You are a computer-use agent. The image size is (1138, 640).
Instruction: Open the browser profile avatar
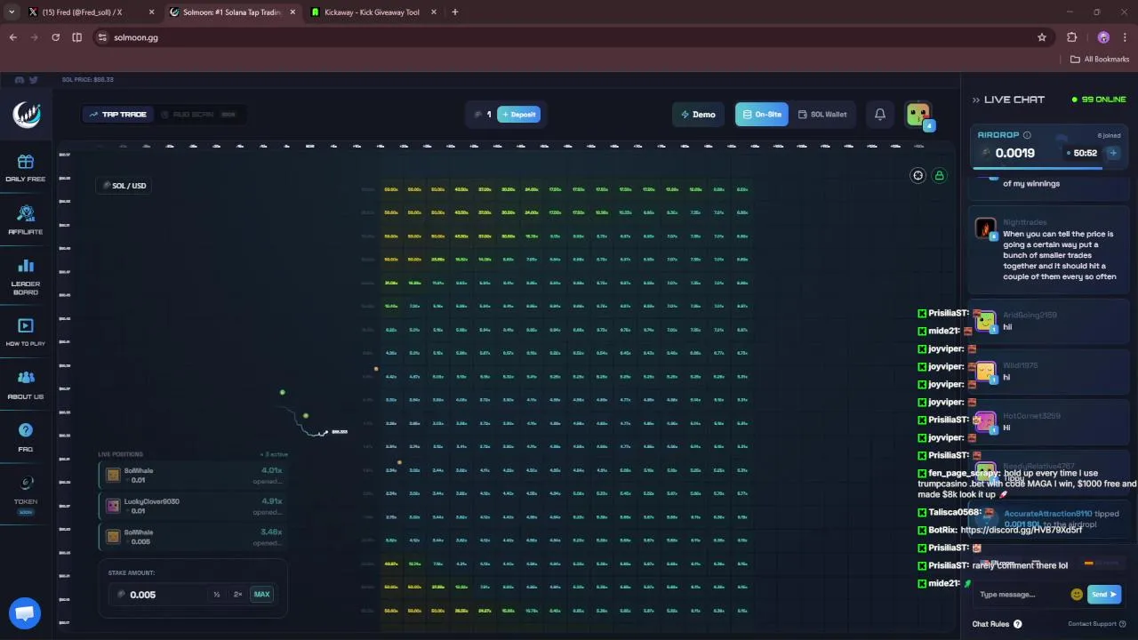pyautogui.click(x=1103, y=37)
